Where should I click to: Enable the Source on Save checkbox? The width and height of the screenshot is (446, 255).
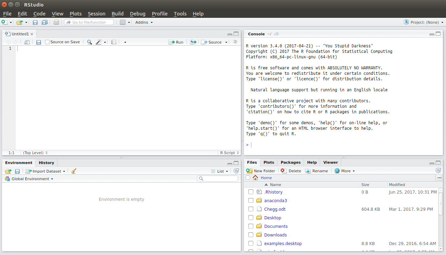click(x=47, y=42)
